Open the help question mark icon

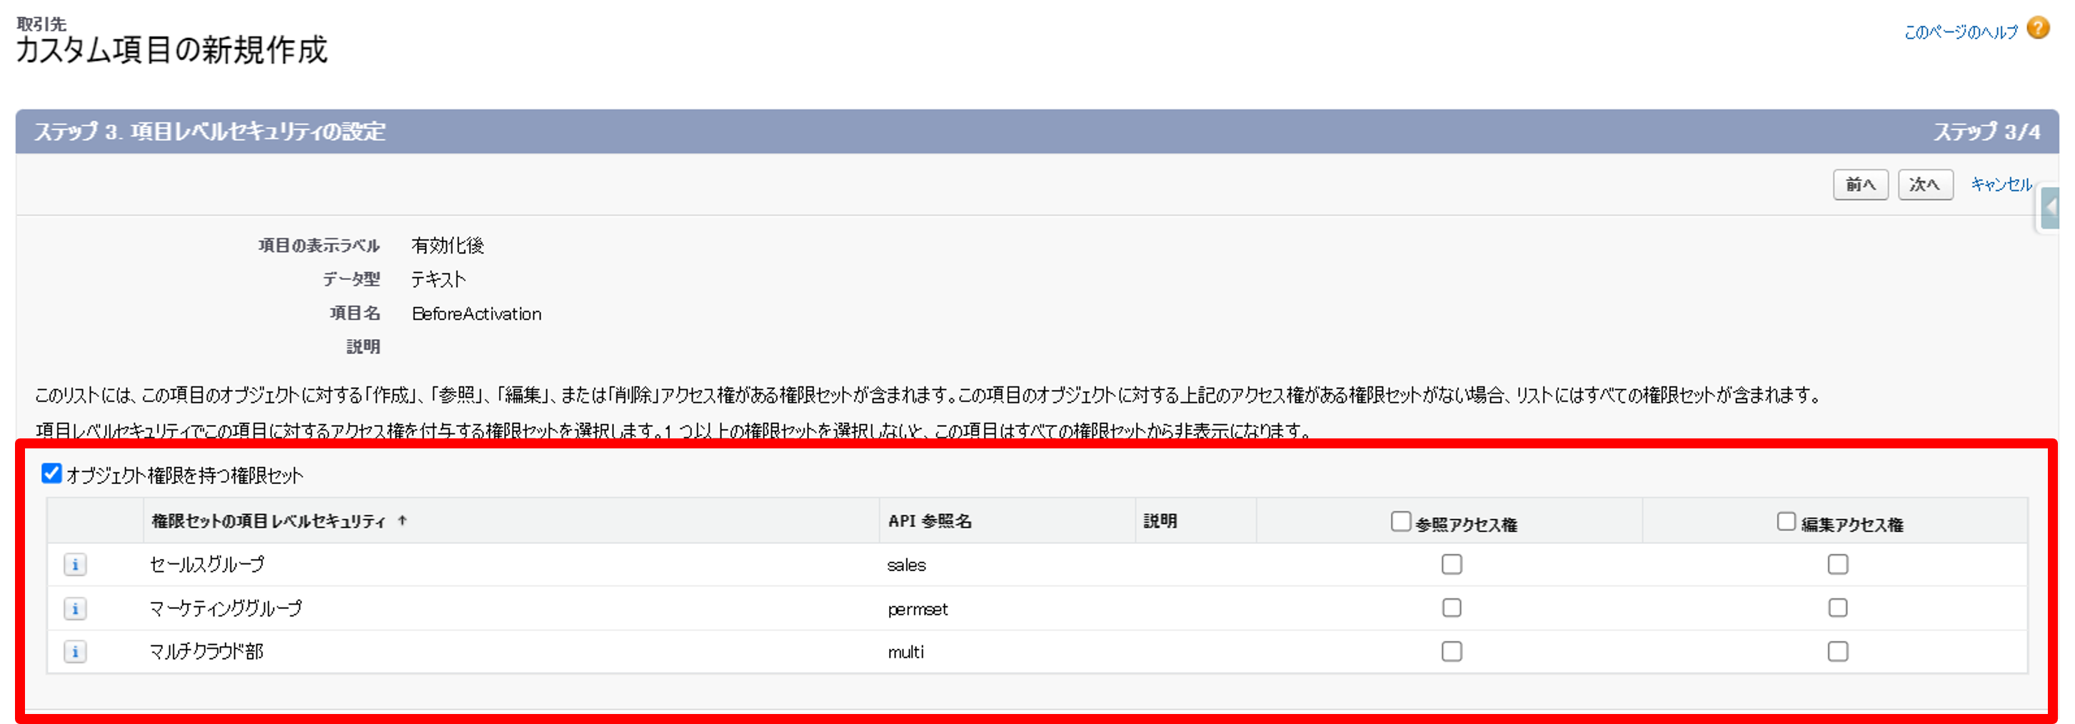pos(2039,28)
